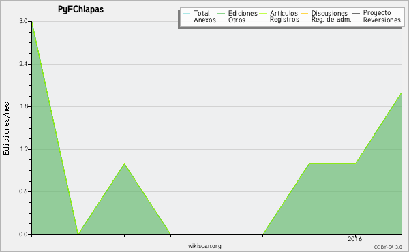The width and height of the screenshot is (409, 252).
Task: Click the Ediciones legend entry
Action: [237, 13]
